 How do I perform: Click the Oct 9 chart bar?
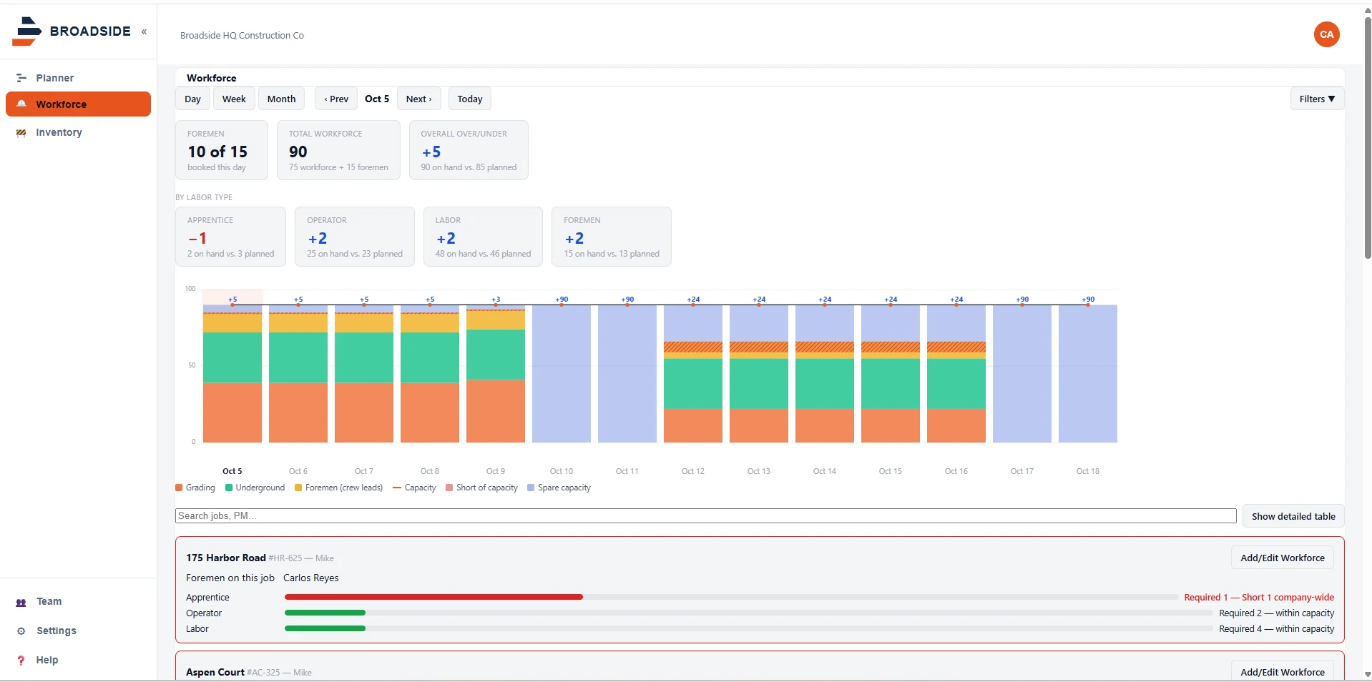[495, 373]
